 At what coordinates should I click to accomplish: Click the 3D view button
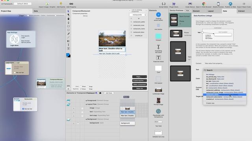point(68,89)
